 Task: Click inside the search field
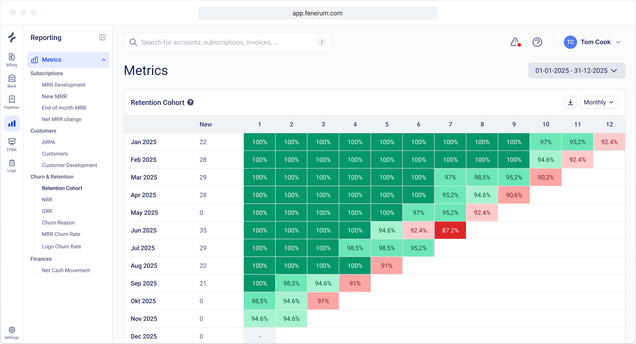coord(228,42)
